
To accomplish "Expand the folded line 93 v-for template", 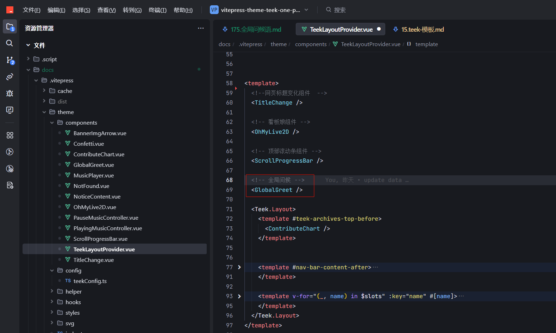I will (239, 296).
